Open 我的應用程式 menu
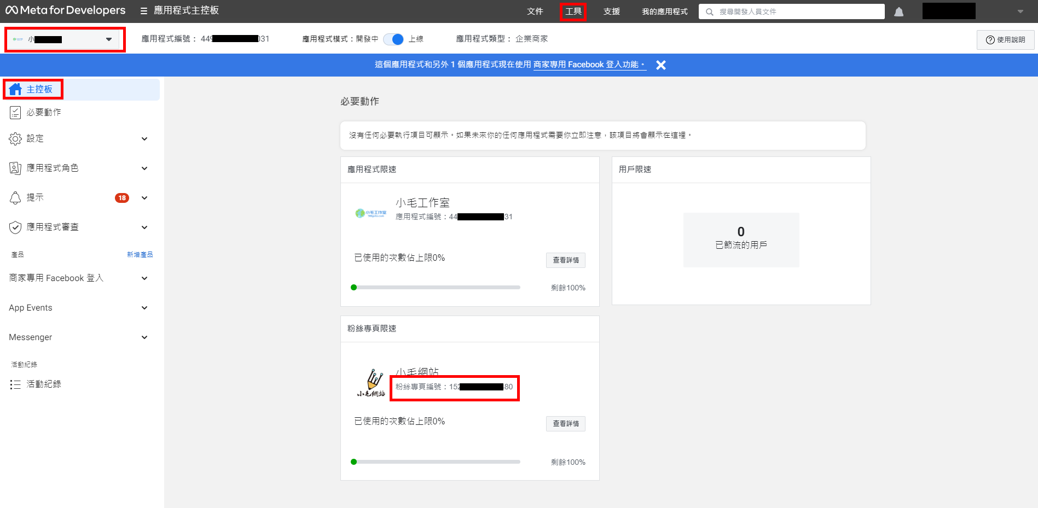The height and width of the screenshot is (508, 1038). point(665,11)
